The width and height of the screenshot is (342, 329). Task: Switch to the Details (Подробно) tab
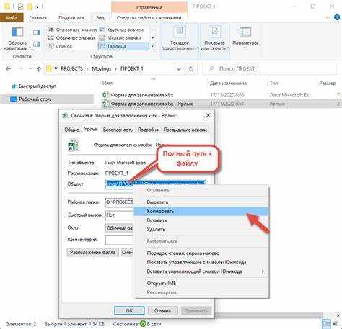[148, 130]
